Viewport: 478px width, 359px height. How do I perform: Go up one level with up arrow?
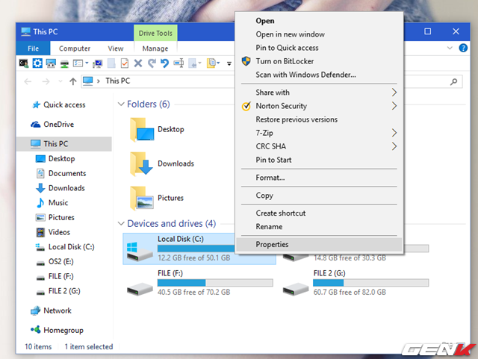72,81
